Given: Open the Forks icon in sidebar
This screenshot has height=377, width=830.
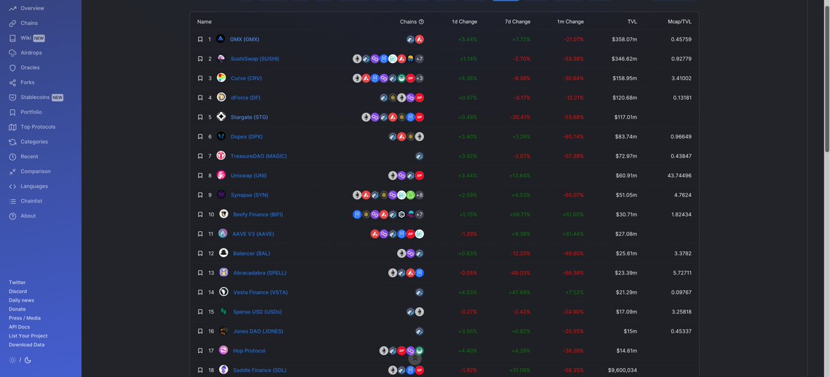Looking at the screenshot, I should [x=13, y=82].
